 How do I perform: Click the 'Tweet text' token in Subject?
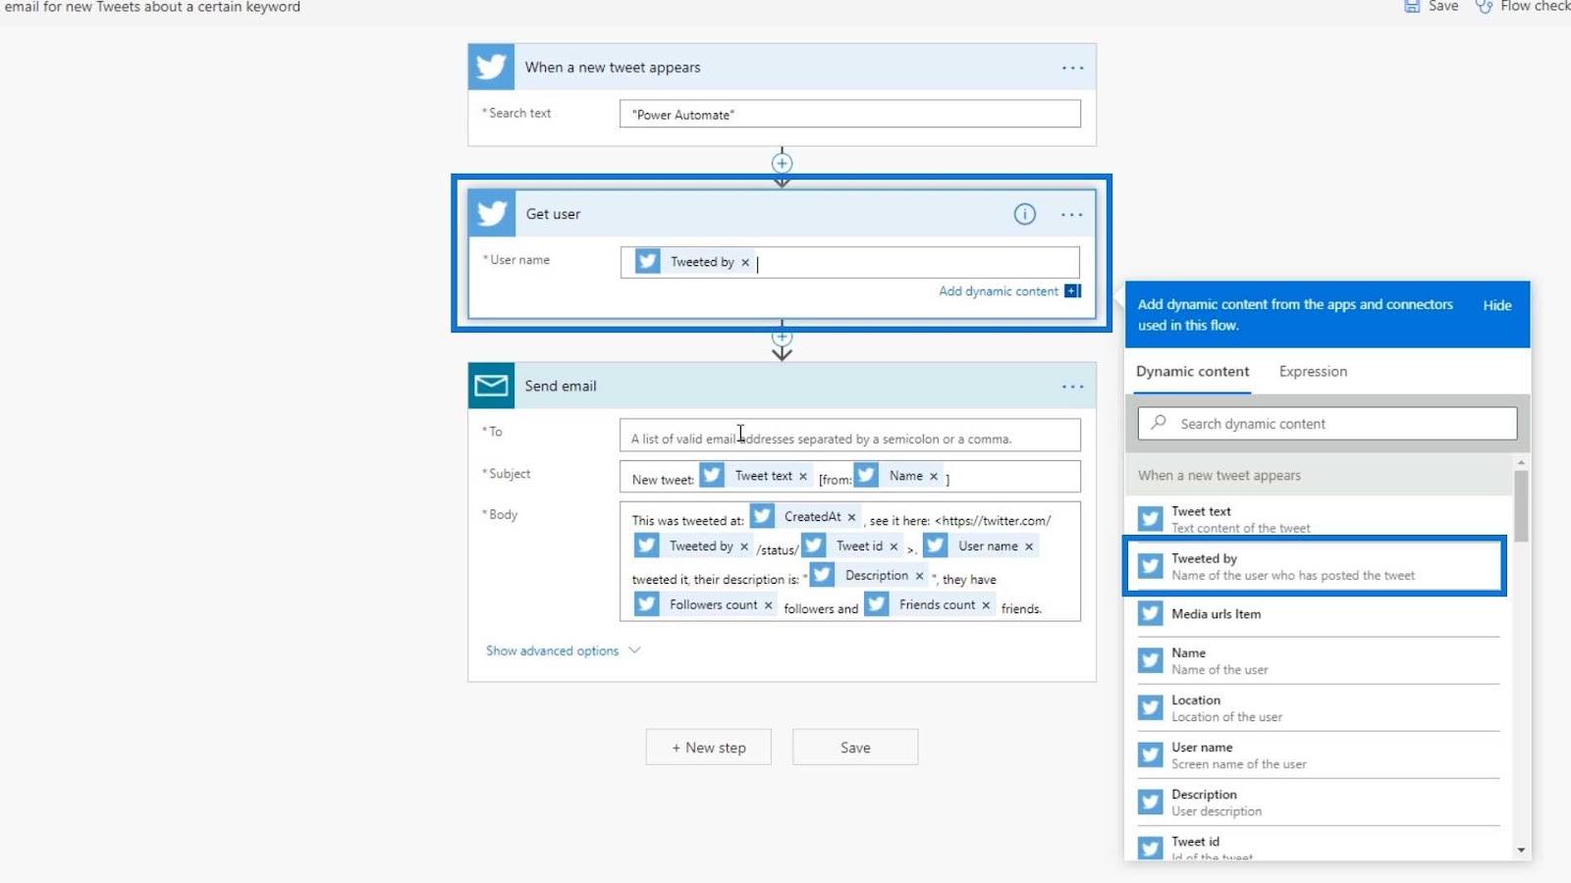tap(754, 476)
